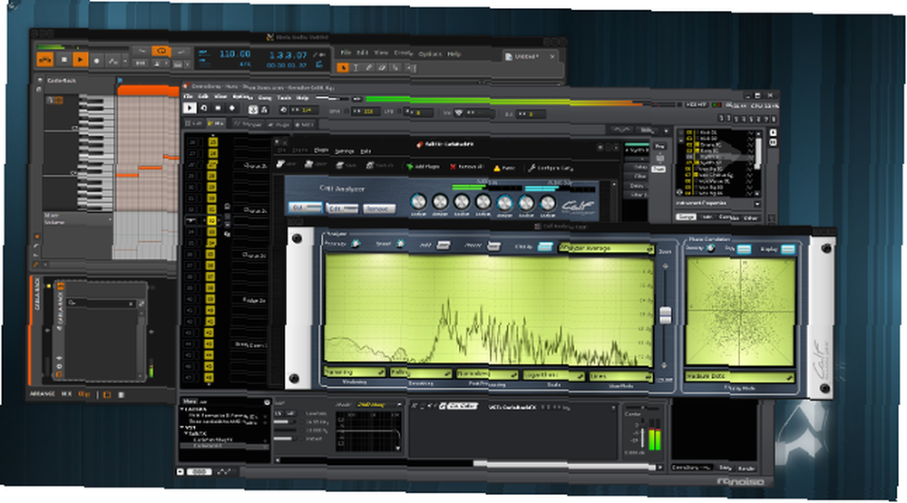
Task: Toggle the lit Display switch in the Calf Analyzer
Action: tap(544, 247)
